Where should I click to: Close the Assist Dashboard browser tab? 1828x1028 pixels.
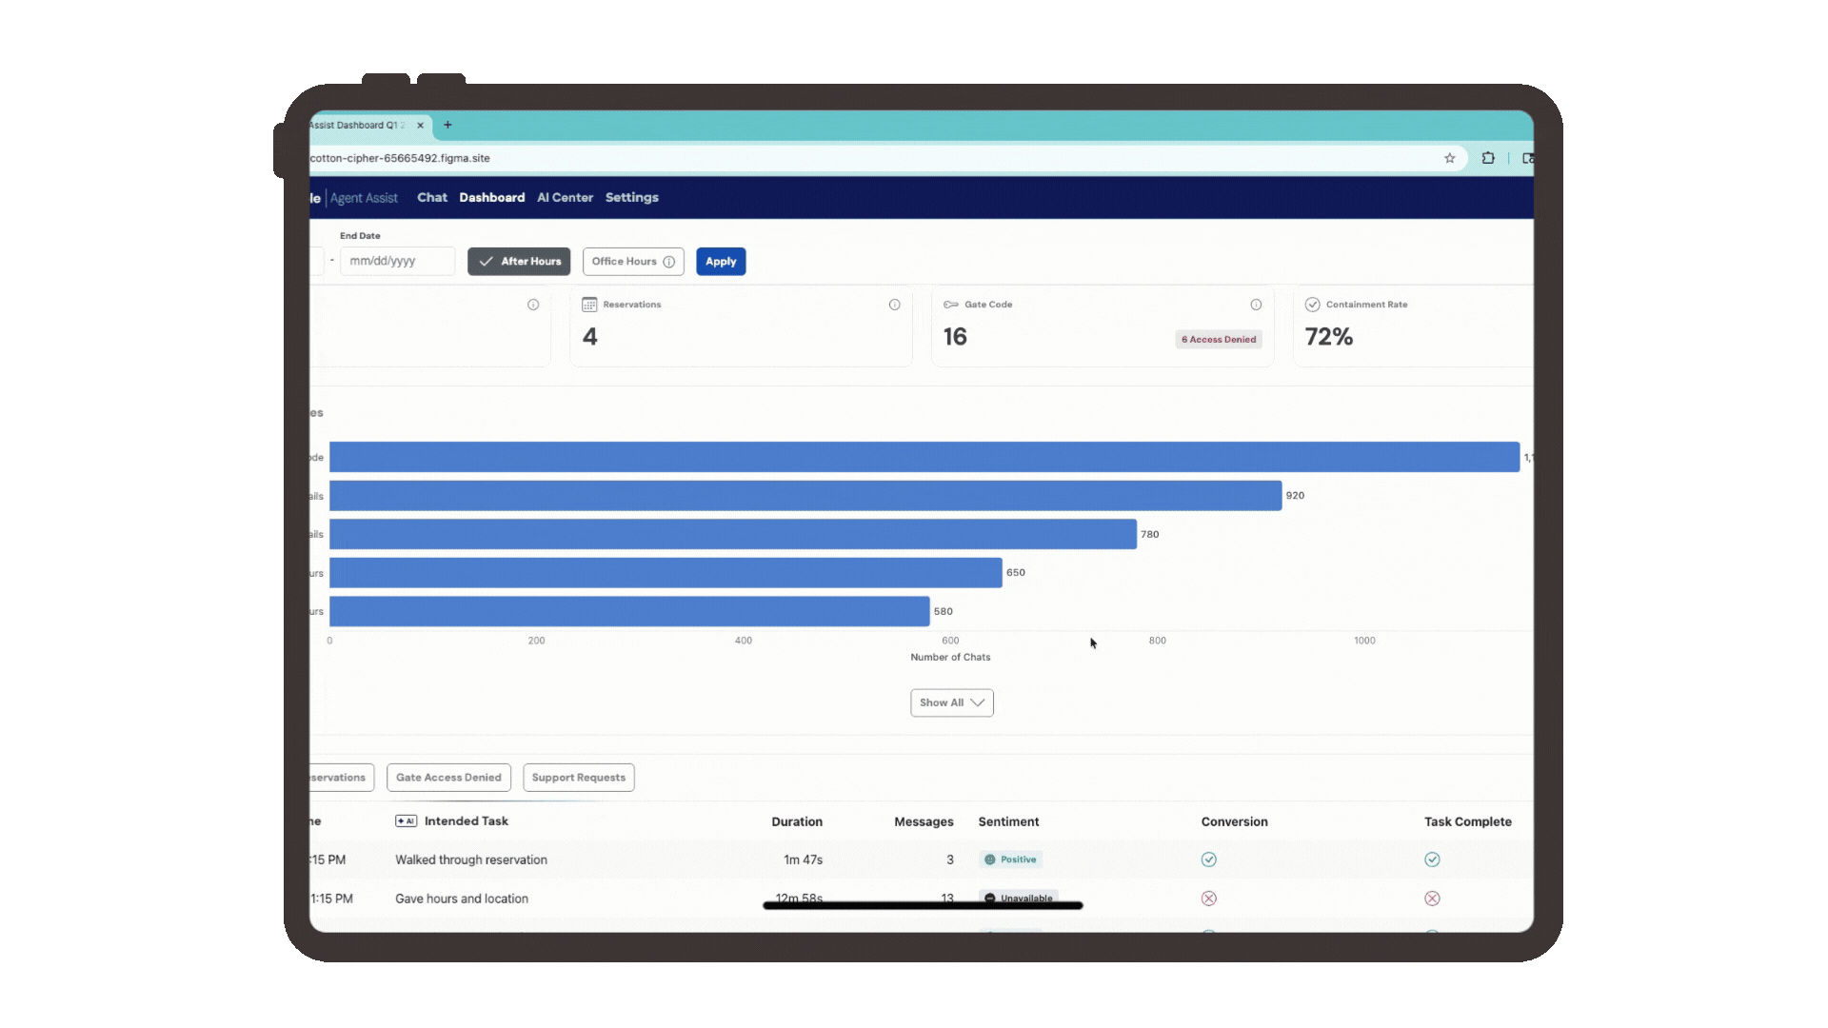[420, 125]
